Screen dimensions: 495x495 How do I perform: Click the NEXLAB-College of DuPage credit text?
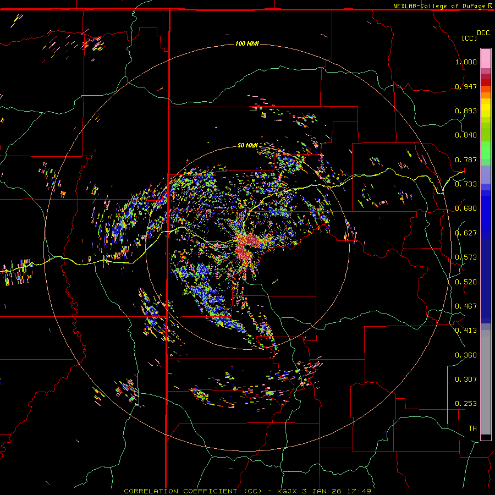coord(439,6)
